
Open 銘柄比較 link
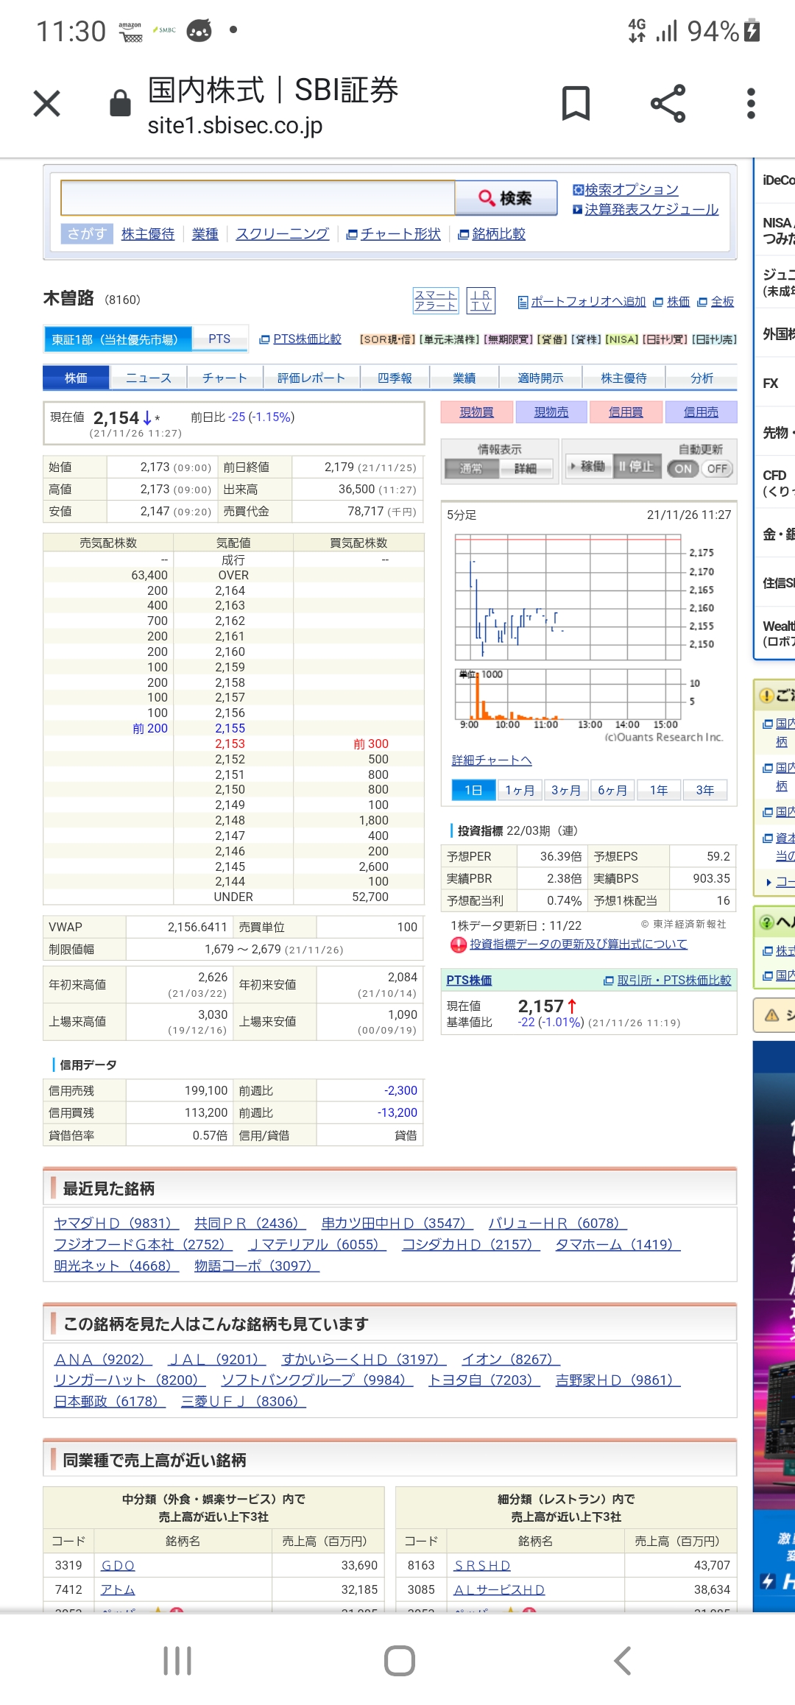pyautogui.click(x=498, y=234)
